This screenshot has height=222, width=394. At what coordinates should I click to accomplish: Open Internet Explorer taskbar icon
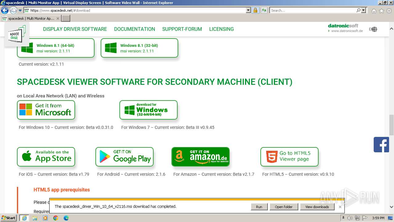(24, 218)
